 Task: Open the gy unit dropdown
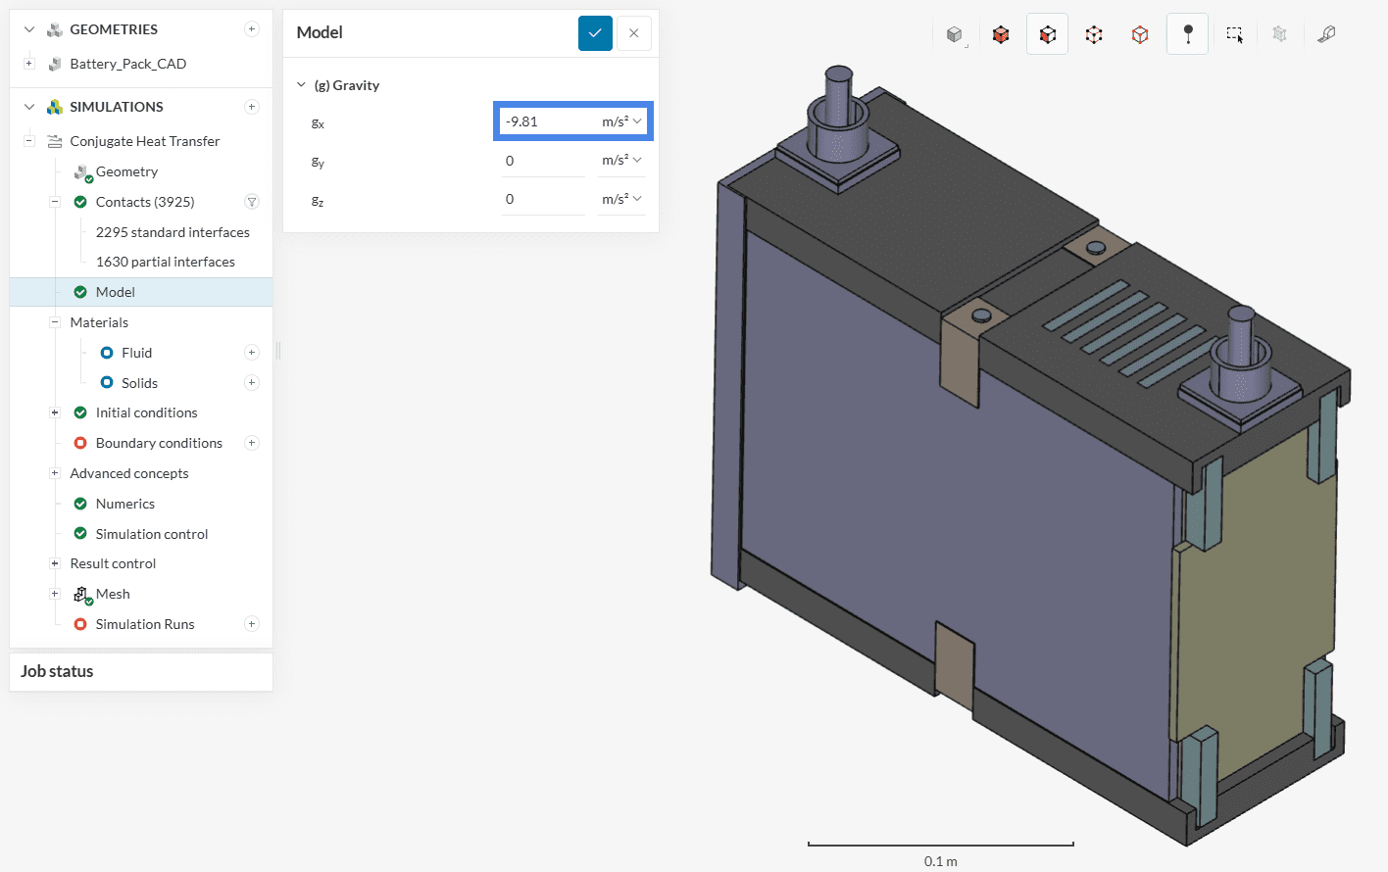(x=621, y=160)
